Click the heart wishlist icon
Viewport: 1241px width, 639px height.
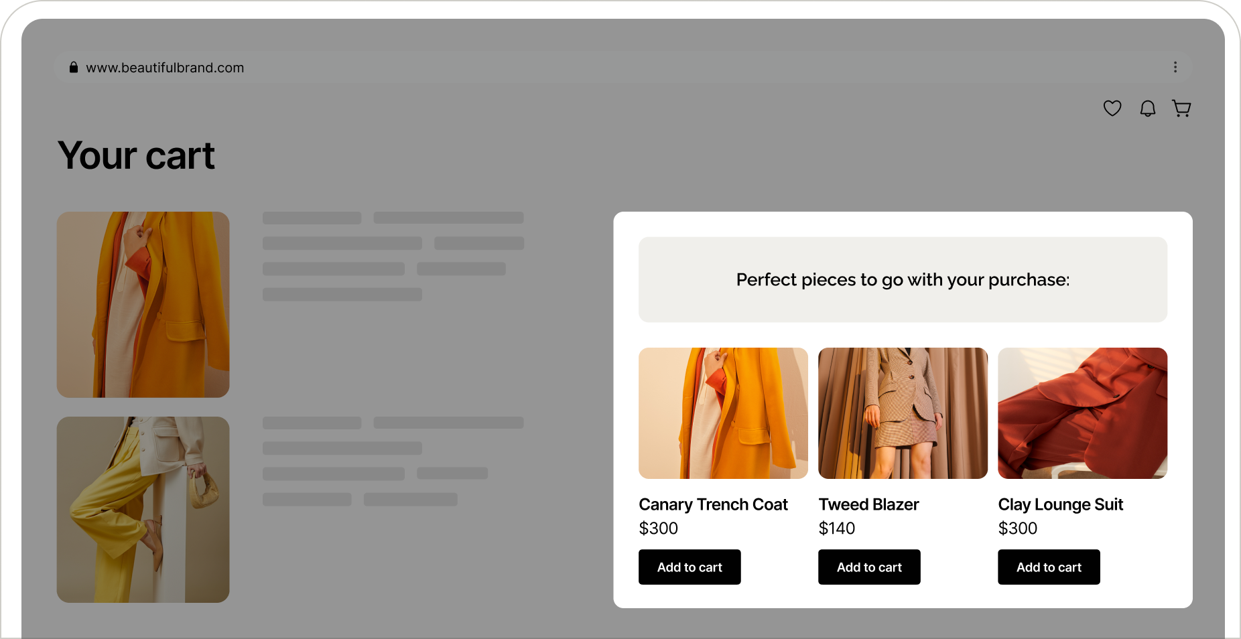(1112, 108)
